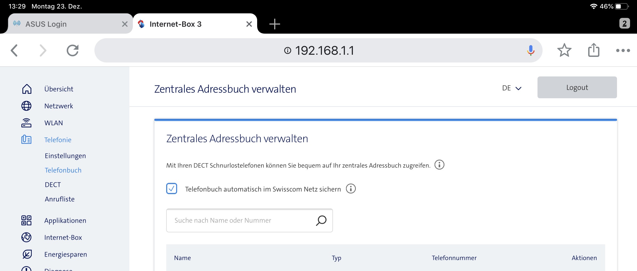Show info about DECT address book access
The width and height of the screenshot is (637, 271).
[x=439, y=165]
